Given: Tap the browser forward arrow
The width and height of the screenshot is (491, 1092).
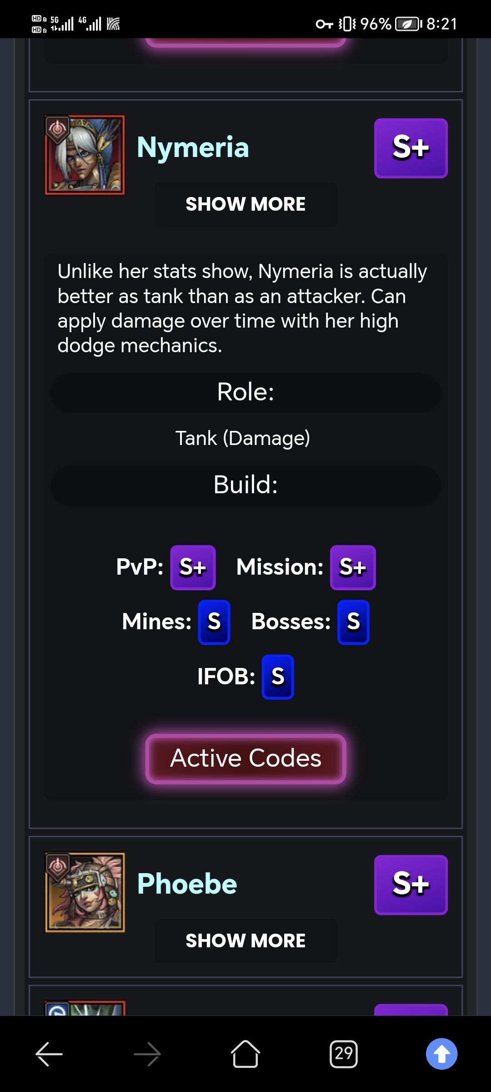Looking at the screenshot, I should [147, 1054].
